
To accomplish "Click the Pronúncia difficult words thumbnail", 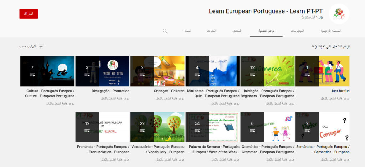I will coord(102,127).
